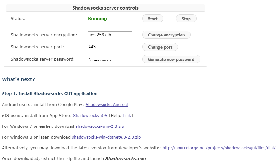Click the bold Shadowsocks.exe text
This screenshot has height=162, width=278.
(x=126, y=158)
